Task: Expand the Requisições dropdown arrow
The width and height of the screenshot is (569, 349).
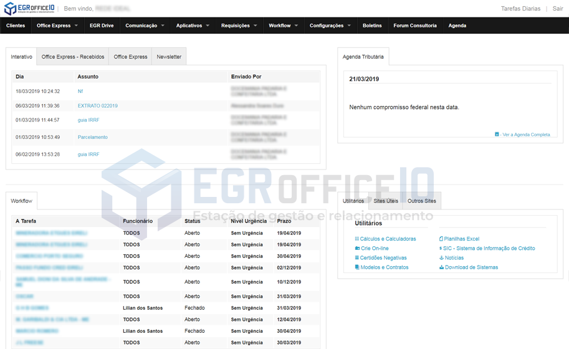Action: (255, 26)
